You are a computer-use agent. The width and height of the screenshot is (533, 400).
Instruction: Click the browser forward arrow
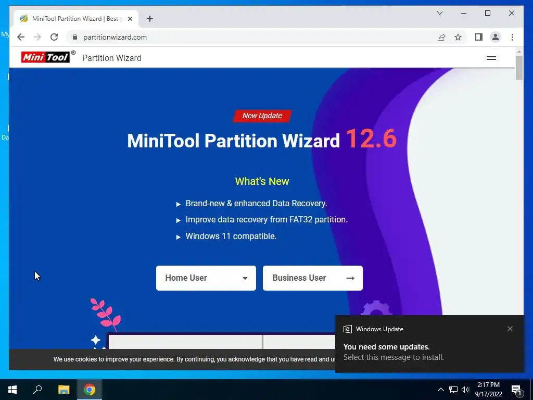[x=37, y=37]
